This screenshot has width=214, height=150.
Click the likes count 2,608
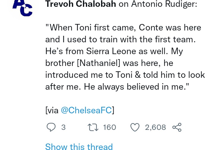click(155, 127)
